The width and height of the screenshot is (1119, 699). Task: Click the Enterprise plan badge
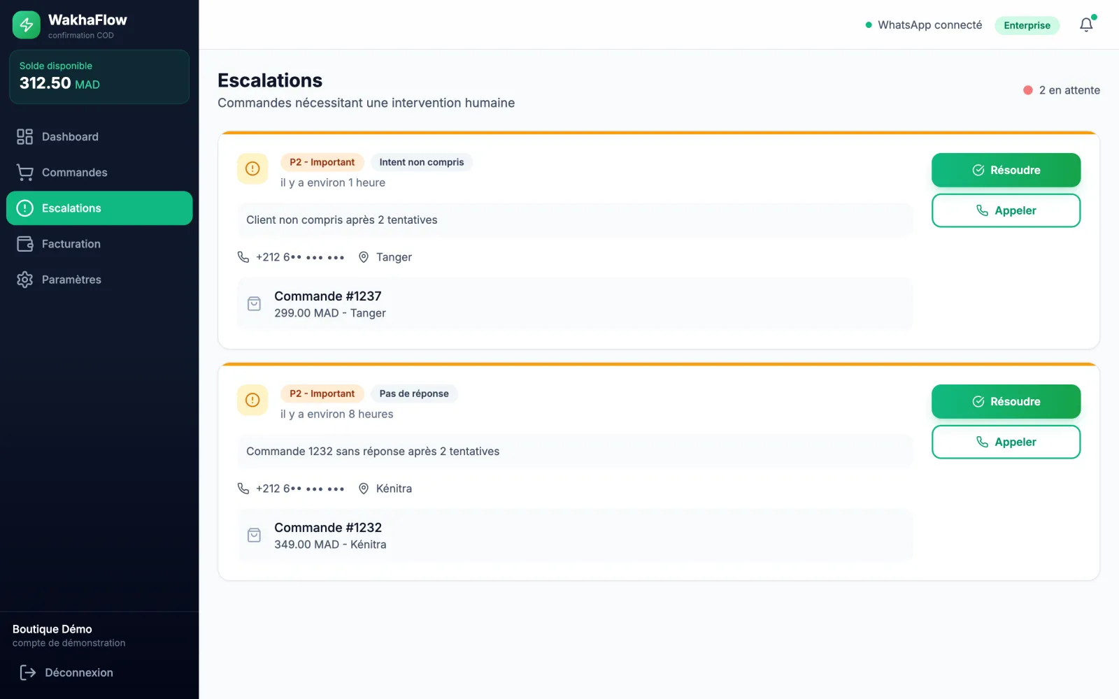pos(1027,25)
